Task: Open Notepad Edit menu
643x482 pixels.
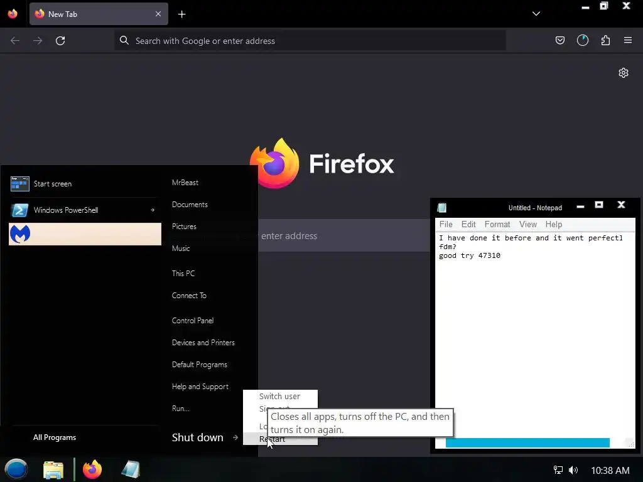Action: coord(468,224)
